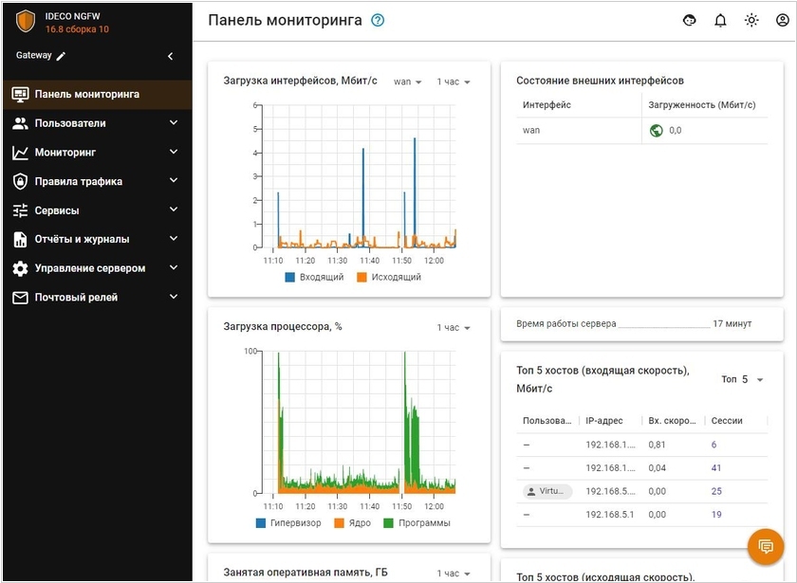797x583 pixels.
Task: Expand the Отчёты и журналы chevron
Action: click(174, 239)
